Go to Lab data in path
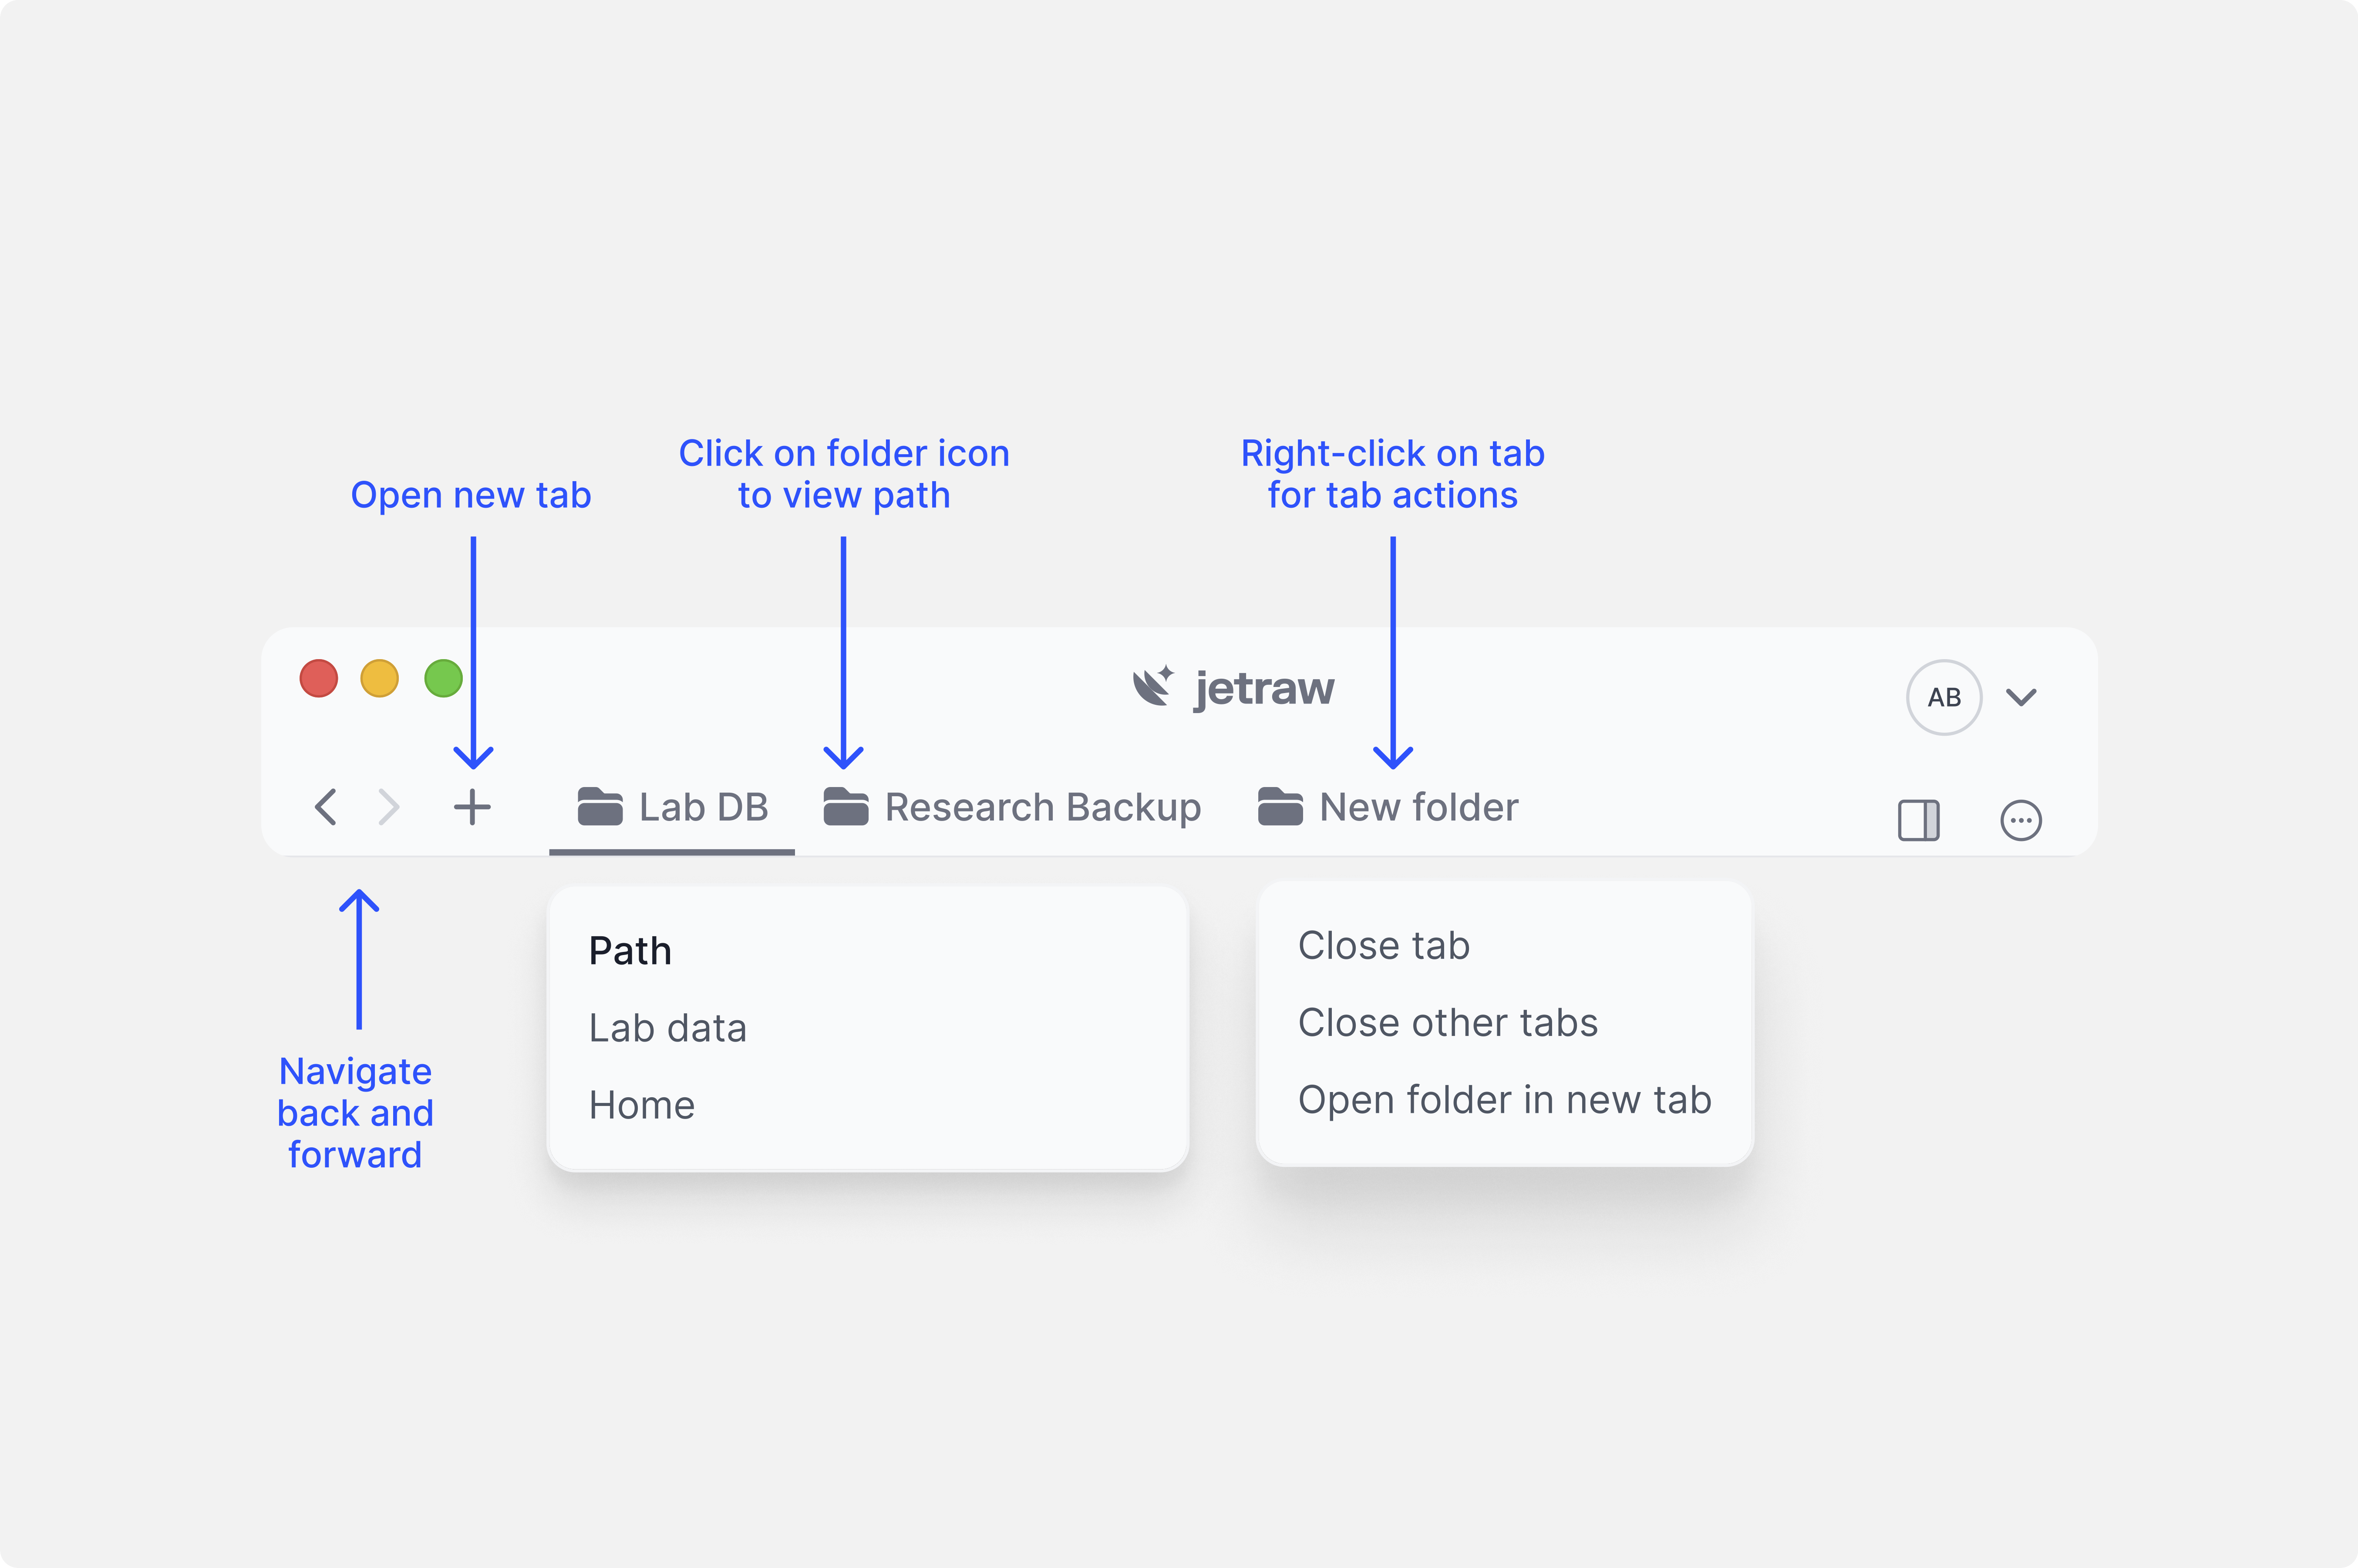This screenshot has height=1568, width=2358. click(667, 1028)
